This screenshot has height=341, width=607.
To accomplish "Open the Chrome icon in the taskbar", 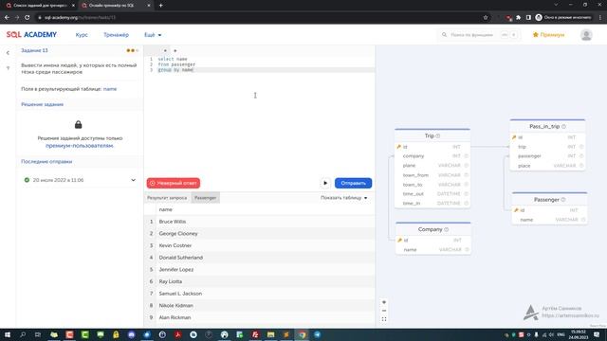I will pos(302,334).
